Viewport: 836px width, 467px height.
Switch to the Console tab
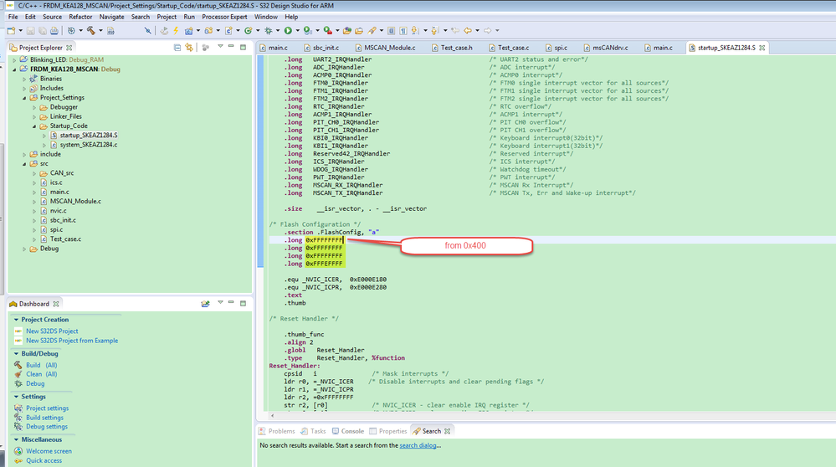tap(347, 431)
